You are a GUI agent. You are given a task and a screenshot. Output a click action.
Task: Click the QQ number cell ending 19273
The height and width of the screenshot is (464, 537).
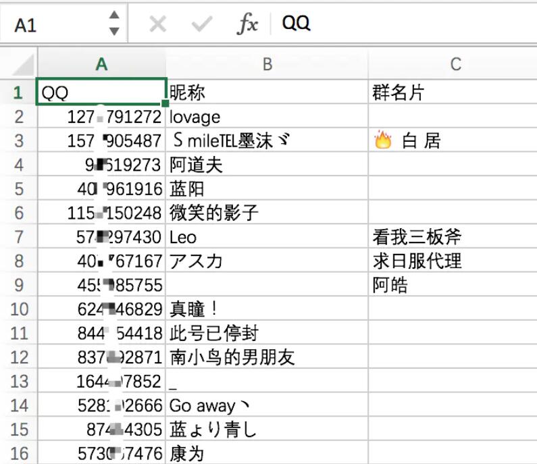coord(102,165)
